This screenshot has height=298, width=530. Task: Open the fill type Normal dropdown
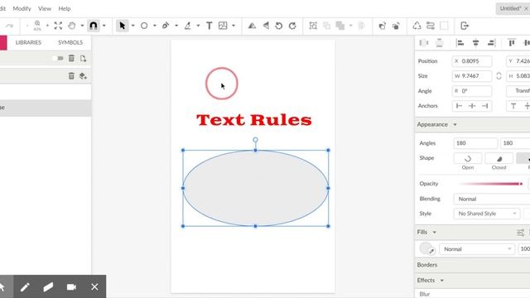(477, 249)
